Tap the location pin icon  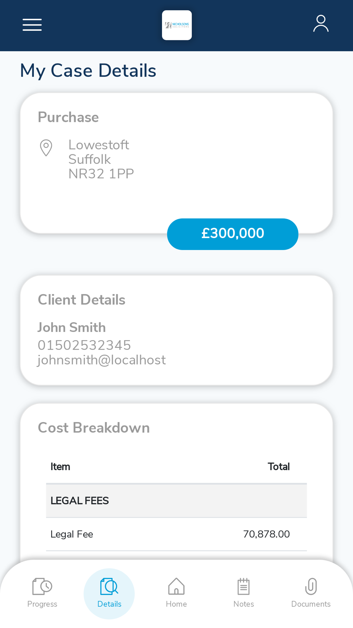click(x=46, y=148)
